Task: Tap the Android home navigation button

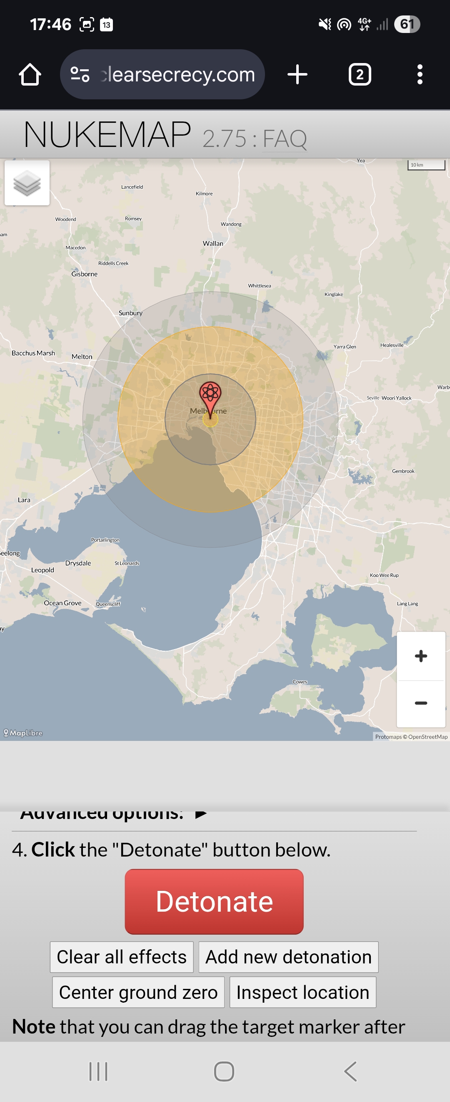Action: click(x=224, y=1072)
